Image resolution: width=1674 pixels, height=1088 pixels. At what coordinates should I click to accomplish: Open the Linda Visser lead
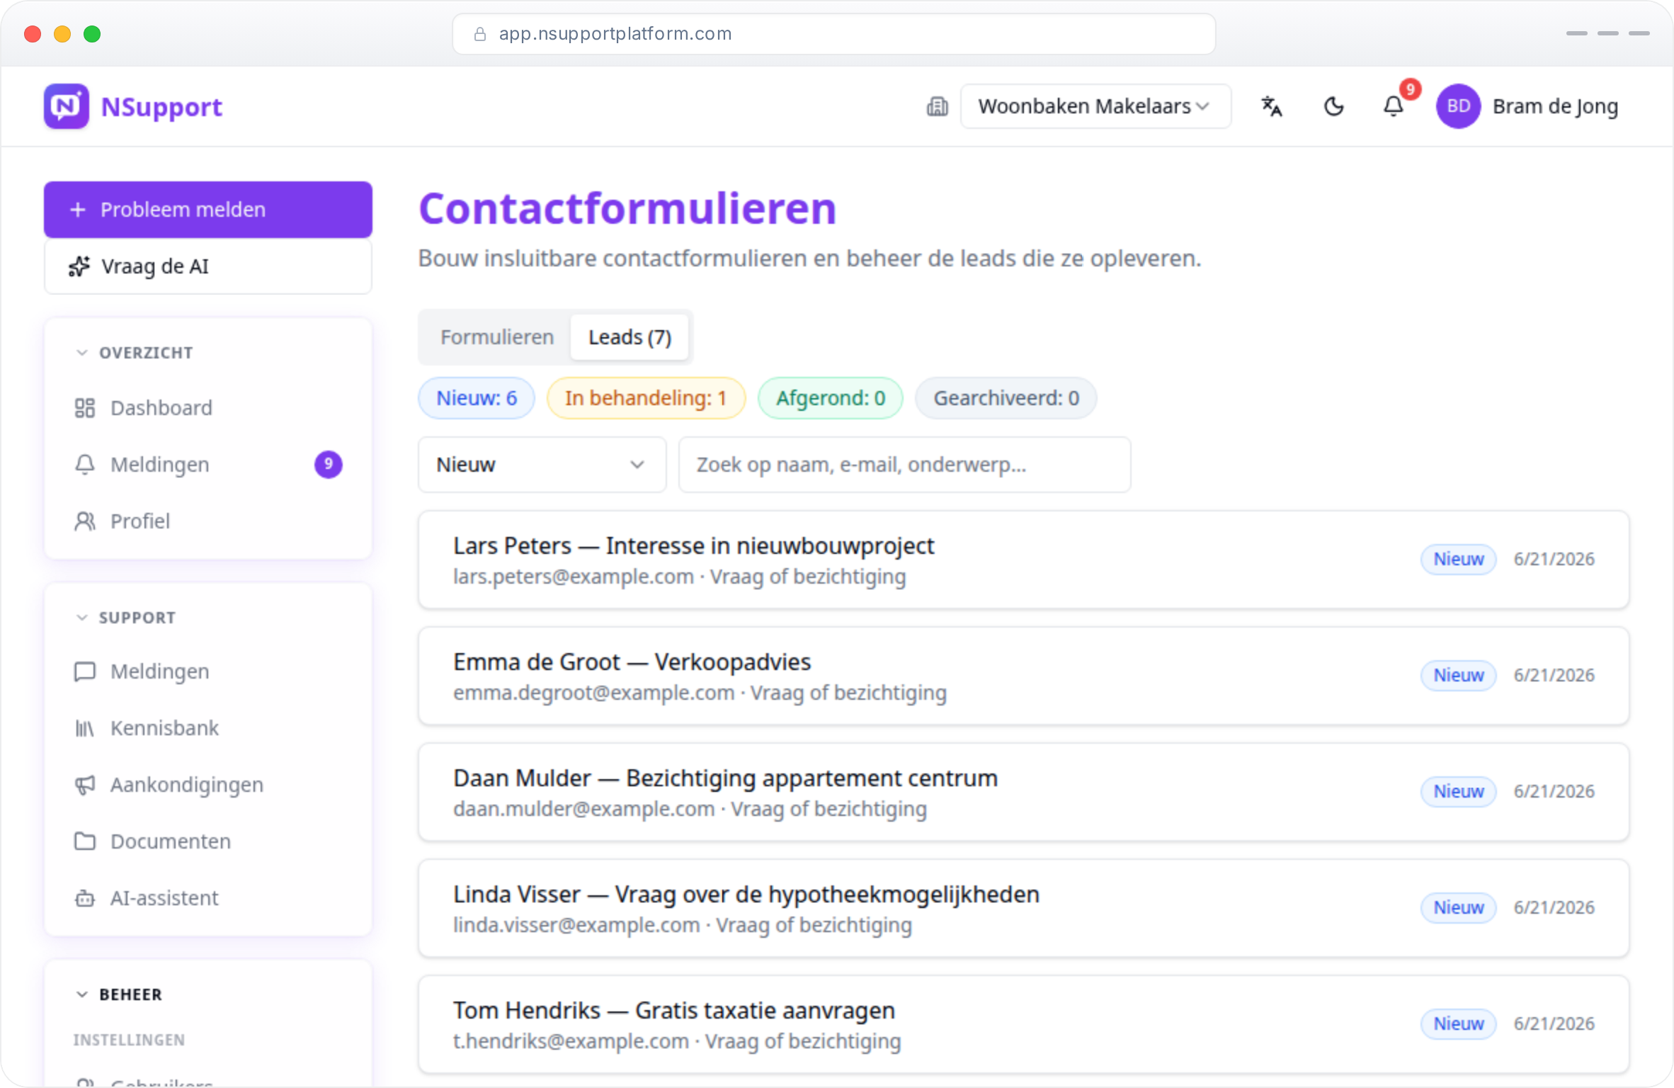coord(1024,908)
